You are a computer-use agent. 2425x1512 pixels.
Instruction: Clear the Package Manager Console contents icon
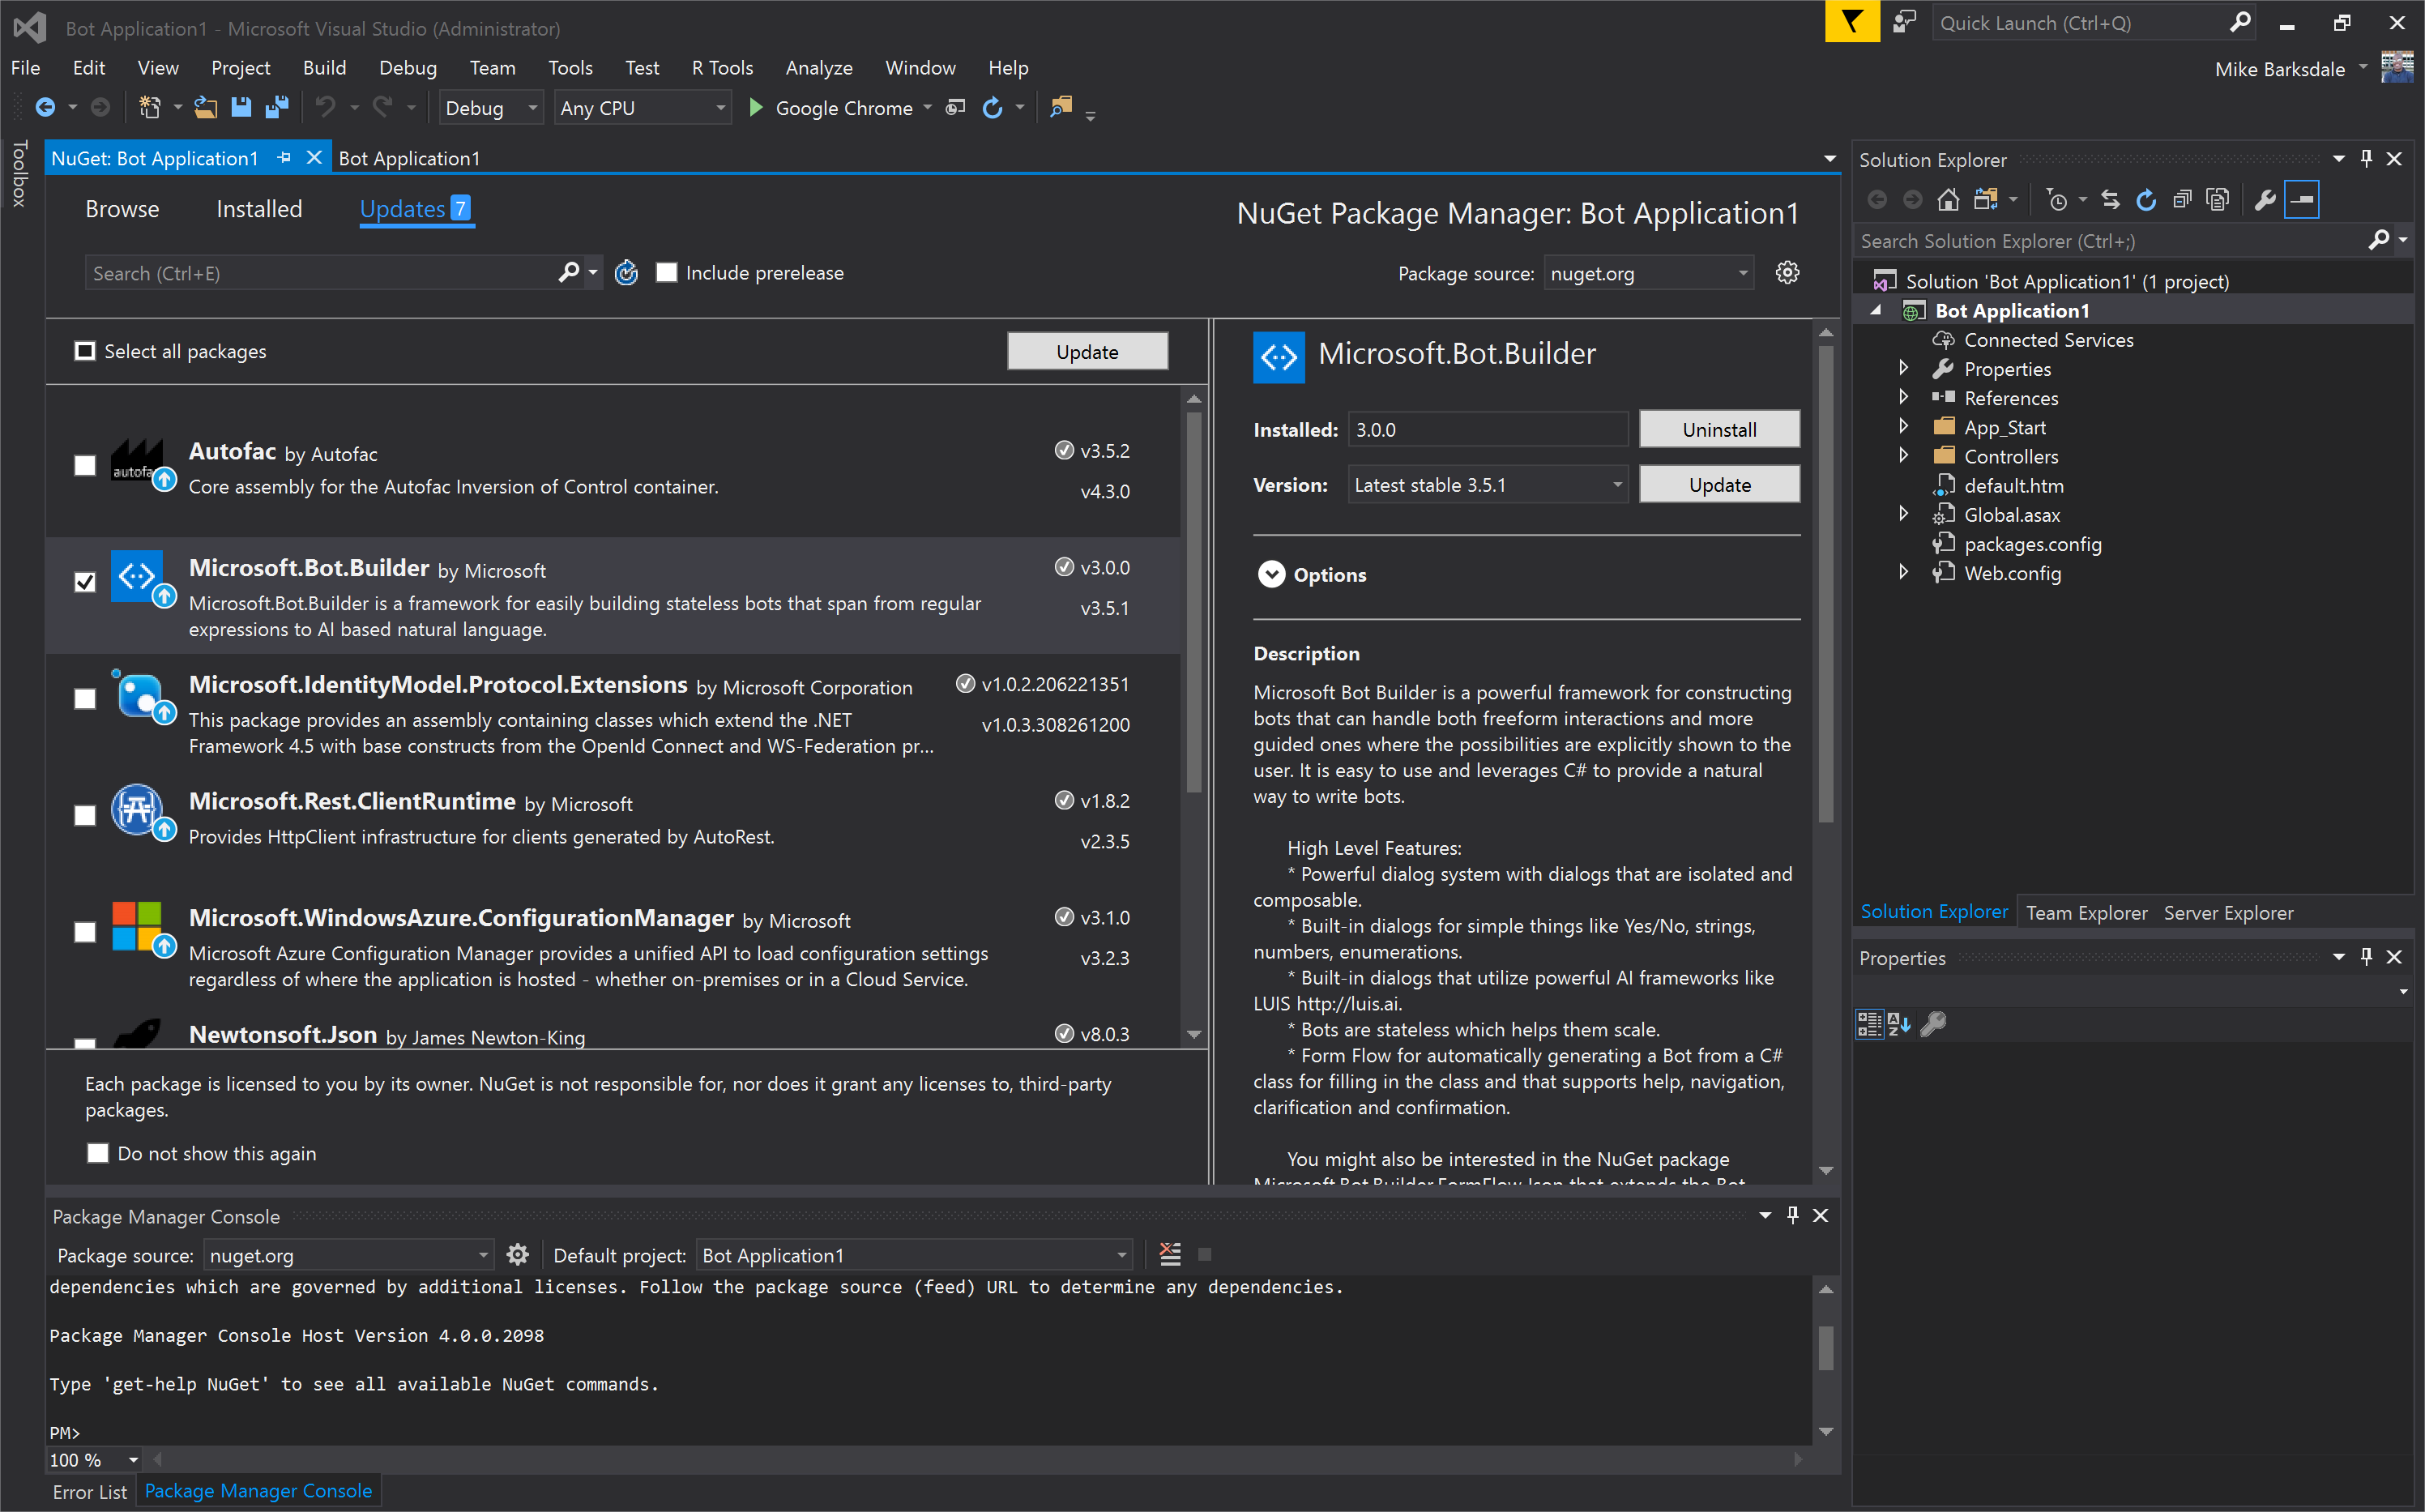click(1169, 1254)
